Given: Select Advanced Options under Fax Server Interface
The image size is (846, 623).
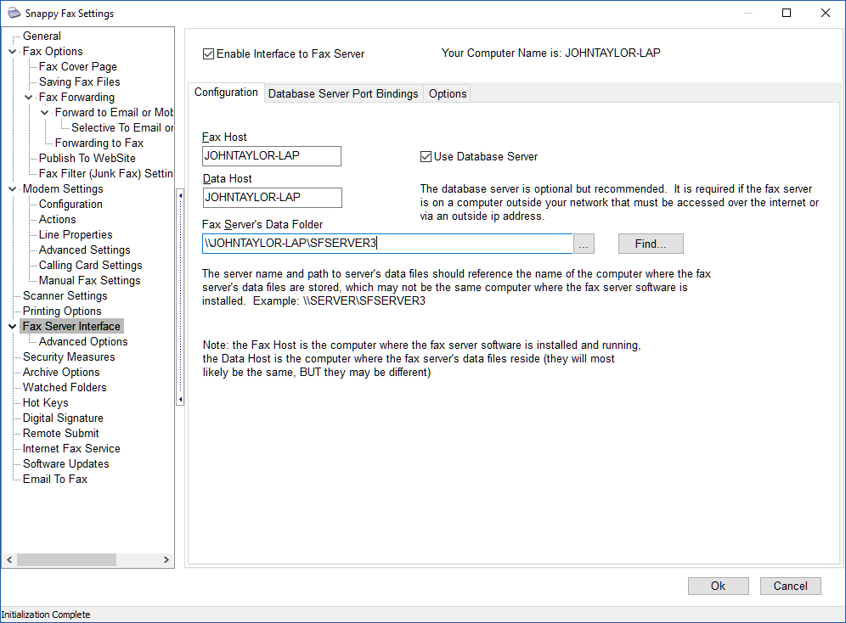Looking at the screenshot, I should tap(83, 342).
